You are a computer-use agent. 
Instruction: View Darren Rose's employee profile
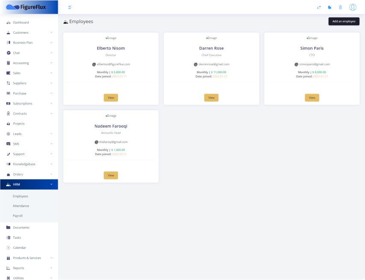point(211,97)
